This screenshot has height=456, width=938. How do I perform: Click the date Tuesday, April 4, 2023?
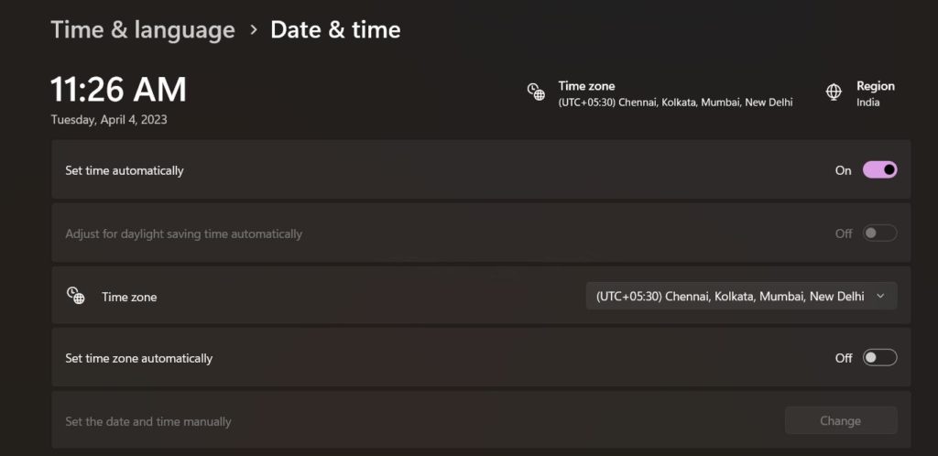coord(109,119)
